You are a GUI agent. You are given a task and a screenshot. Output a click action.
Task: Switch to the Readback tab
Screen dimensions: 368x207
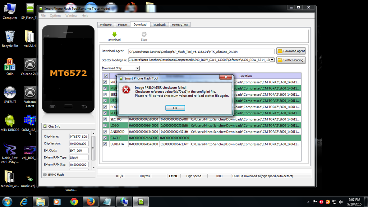[159, 25]
